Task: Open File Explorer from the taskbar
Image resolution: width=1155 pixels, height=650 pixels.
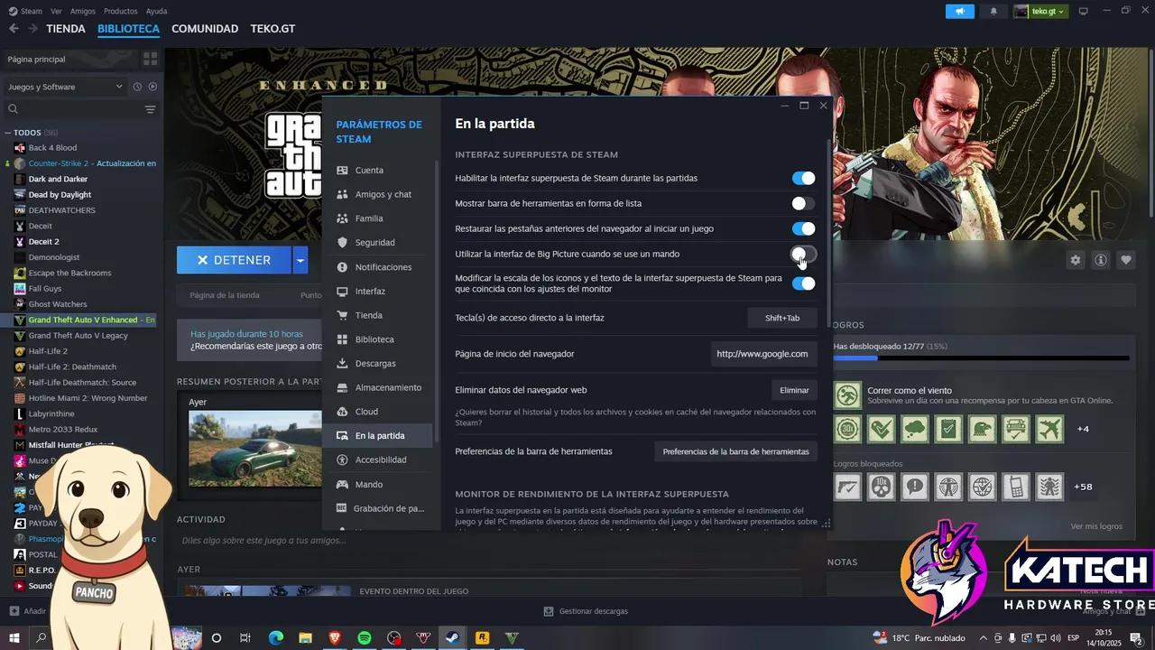Action: (x=305, y=637)
